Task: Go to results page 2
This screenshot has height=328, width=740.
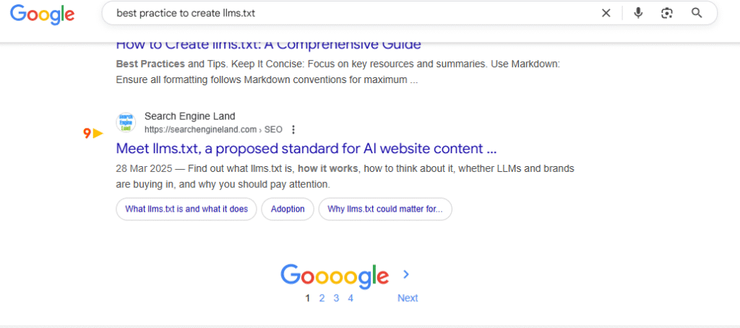Action: click(322, 298)
